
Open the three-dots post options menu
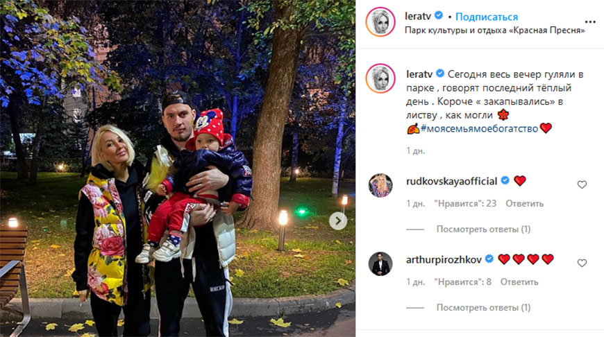tap(589, 22)
